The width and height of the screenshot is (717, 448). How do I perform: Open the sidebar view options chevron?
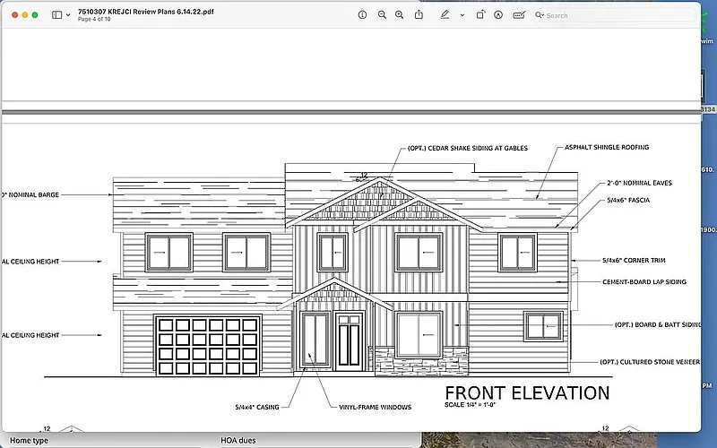[68, 15]
